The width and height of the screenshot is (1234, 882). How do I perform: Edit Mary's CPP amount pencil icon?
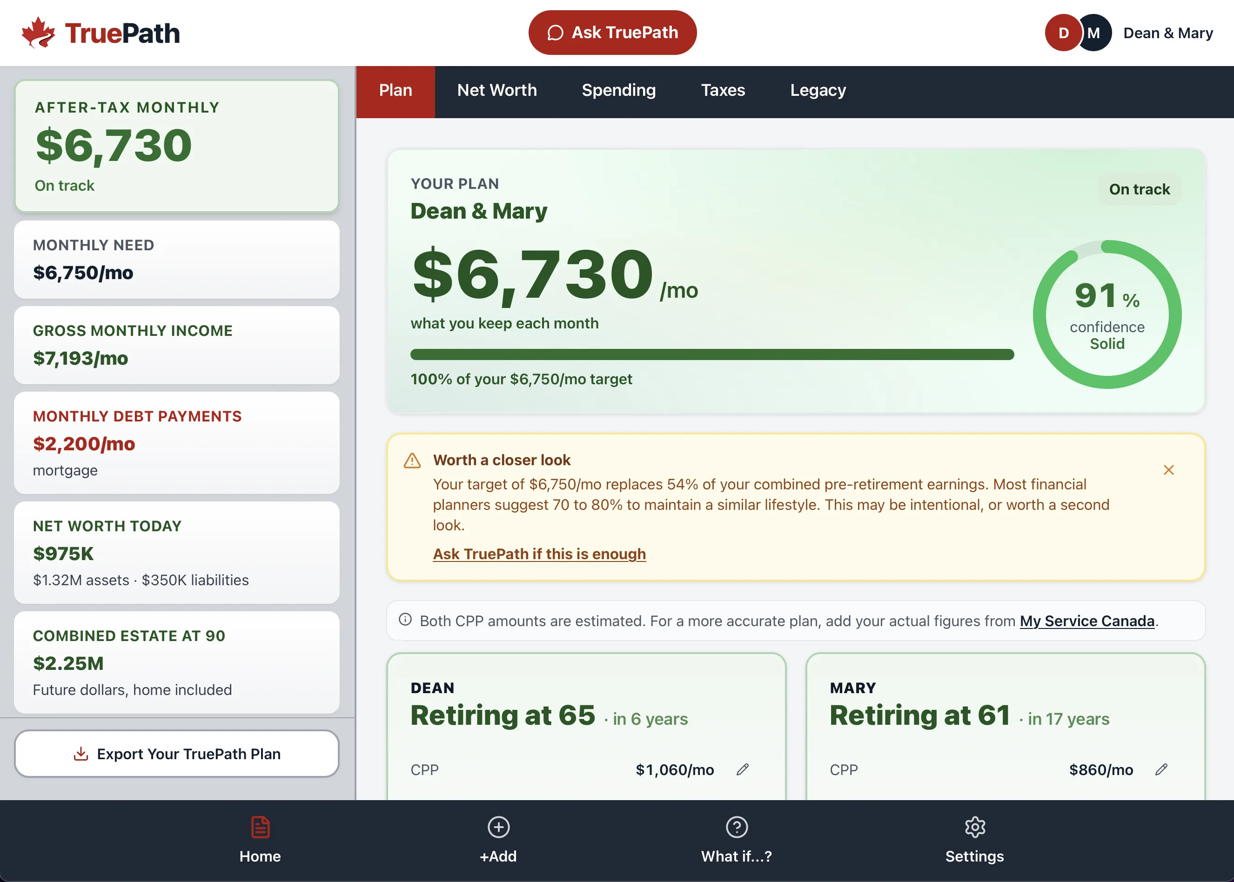[1161, 769]
